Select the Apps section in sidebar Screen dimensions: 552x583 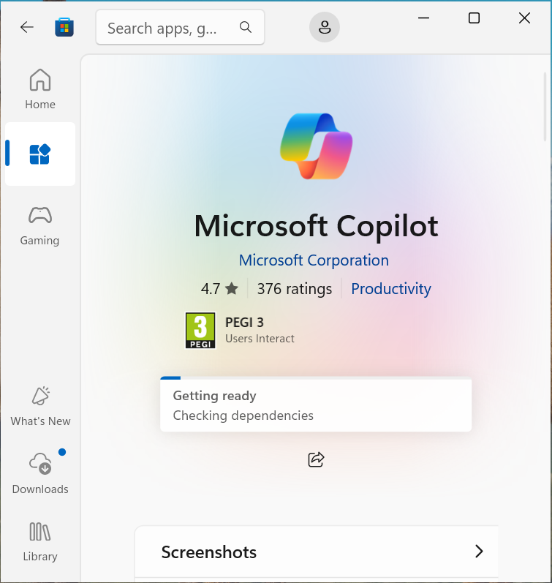coord(40,154)
